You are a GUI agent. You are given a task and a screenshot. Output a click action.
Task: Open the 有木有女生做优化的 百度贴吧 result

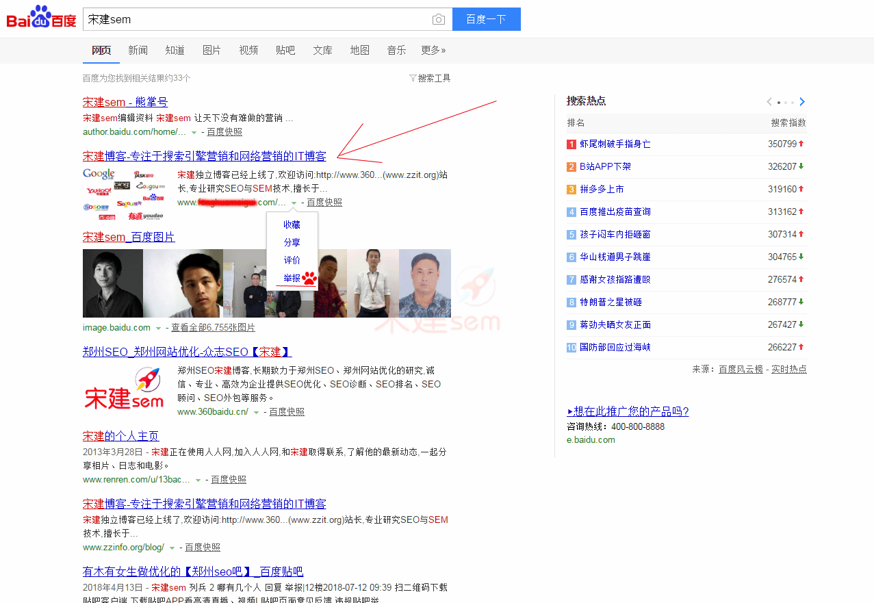click(x=193, y=572)
